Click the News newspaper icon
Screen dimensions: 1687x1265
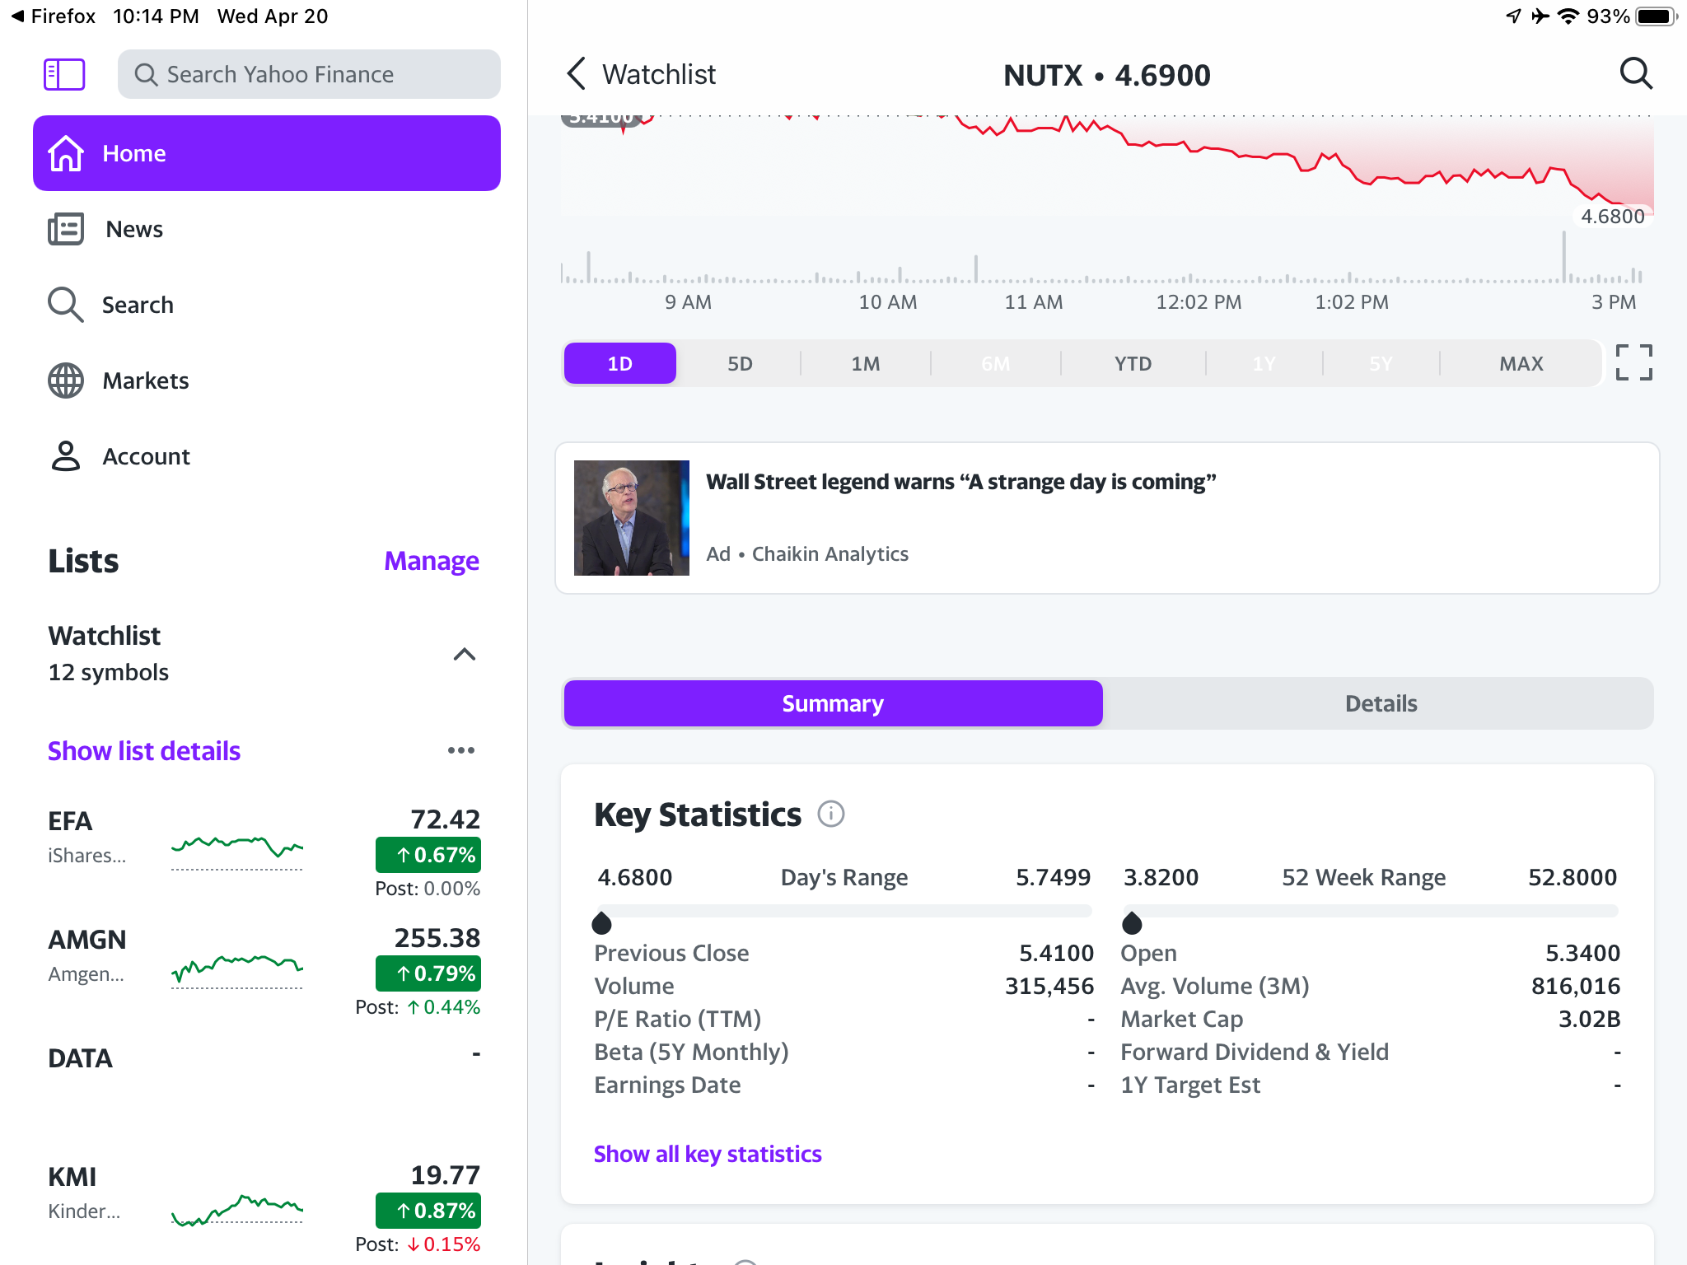pos(66,229)
